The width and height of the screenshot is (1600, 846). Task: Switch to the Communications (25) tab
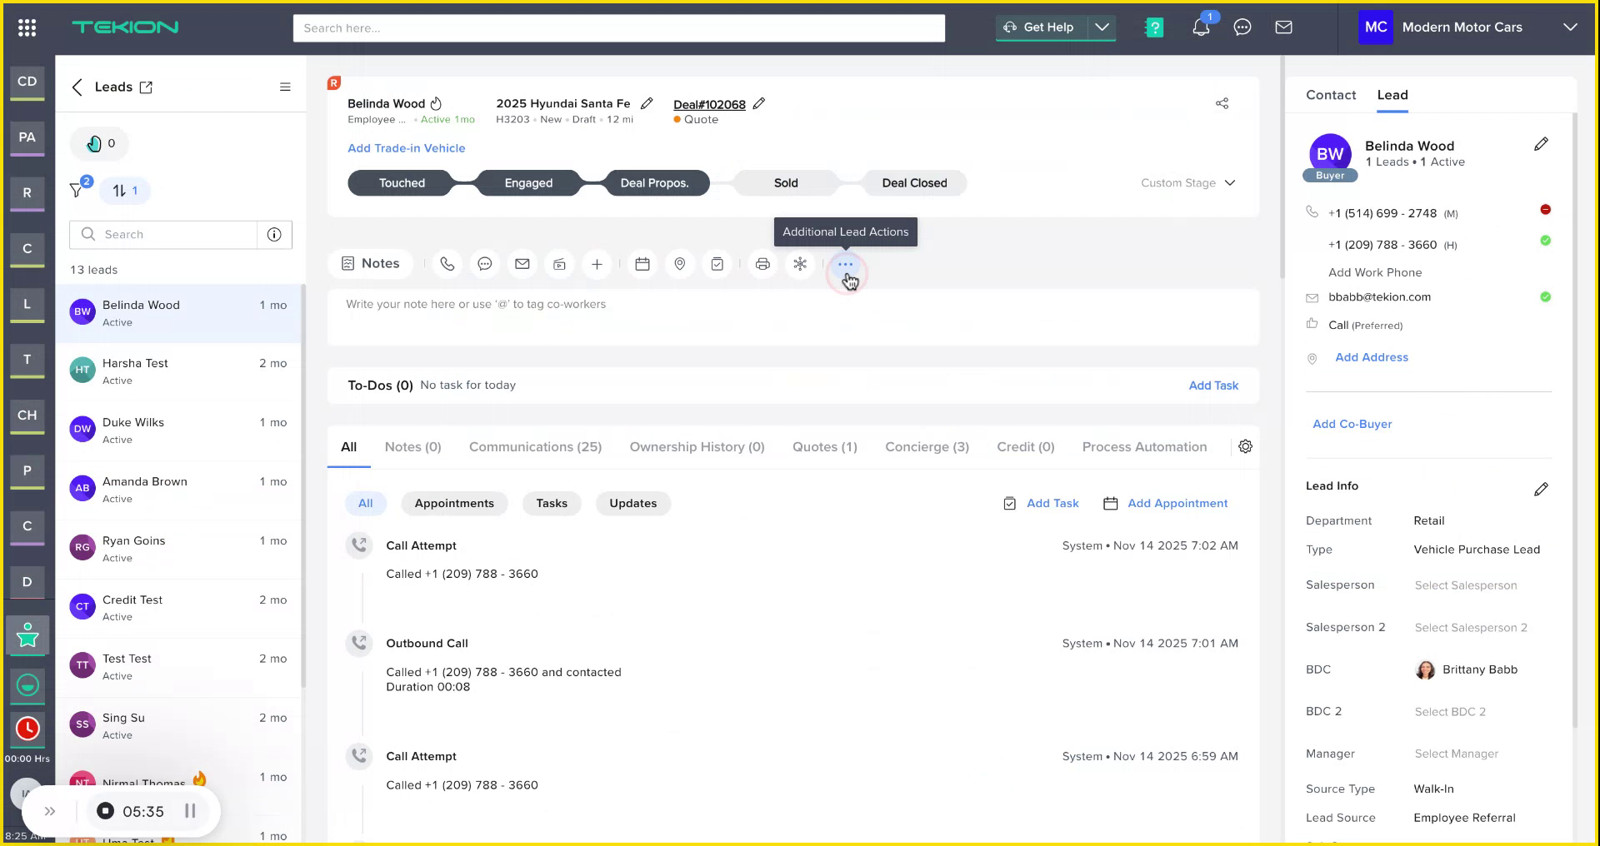(x=535, y=446)
